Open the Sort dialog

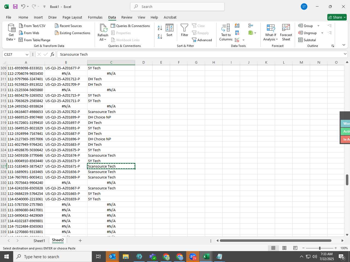[x=170, y=30]
